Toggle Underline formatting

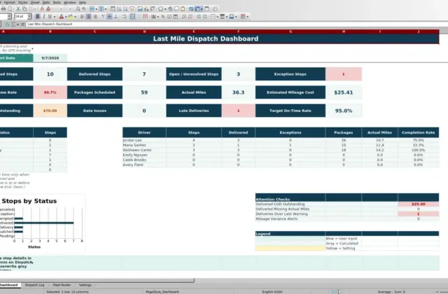pyautogui.click(x=50, y=17)
